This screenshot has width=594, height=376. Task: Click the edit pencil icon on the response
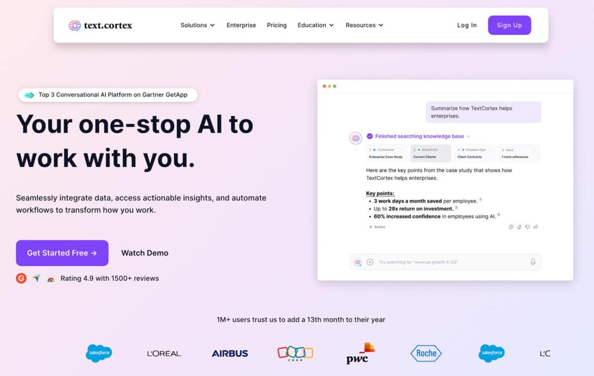point(519,227)
